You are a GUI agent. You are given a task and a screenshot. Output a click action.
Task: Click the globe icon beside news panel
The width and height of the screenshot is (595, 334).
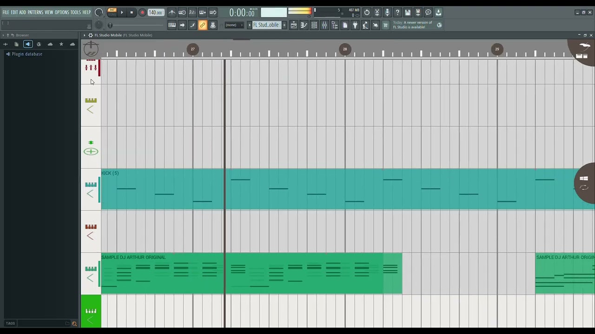point(439,25)
